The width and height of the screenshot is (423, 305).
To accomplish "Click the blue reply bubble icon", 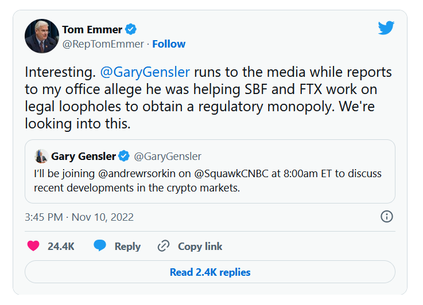I will [x=100, y=246].
